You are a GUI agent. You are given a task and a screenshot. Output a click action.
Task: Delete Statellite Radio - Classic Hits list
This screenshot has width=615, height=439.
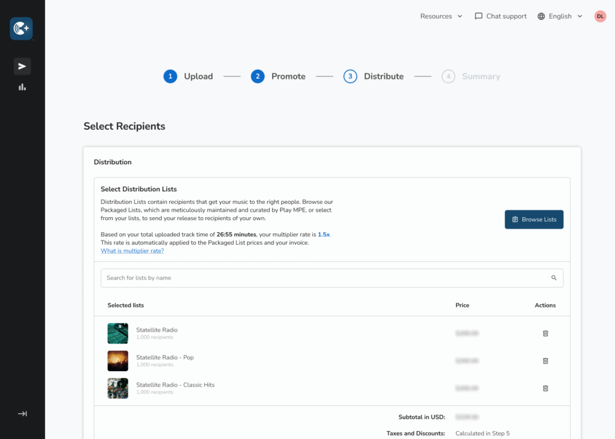tap(545, 388)
